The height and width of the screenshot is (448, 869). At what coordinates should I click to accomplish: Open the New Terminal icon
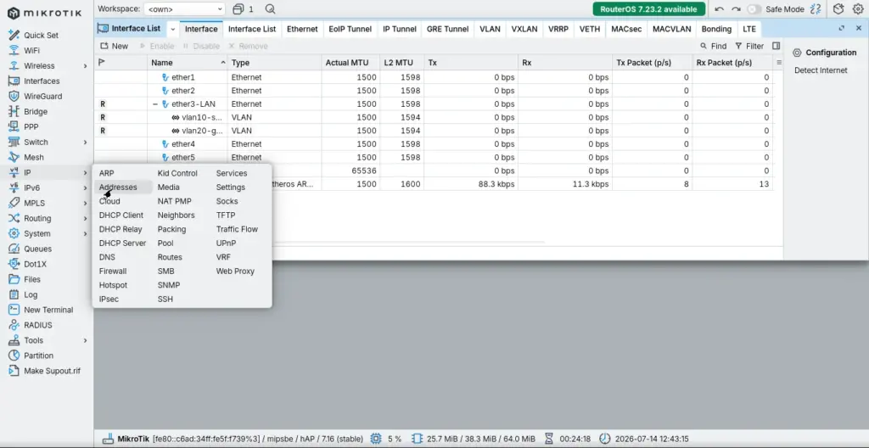coord(14,310)
